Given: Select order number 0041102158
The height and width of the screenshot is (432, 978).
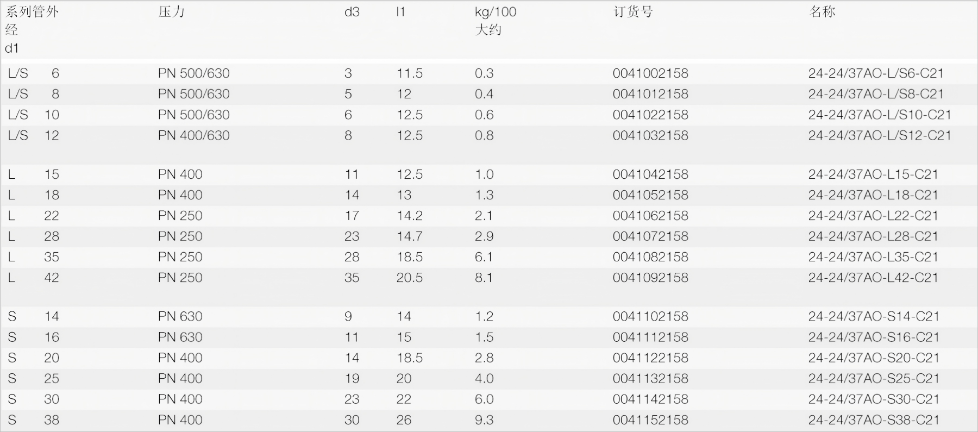Looking at the screenshot, I should 650,316.
